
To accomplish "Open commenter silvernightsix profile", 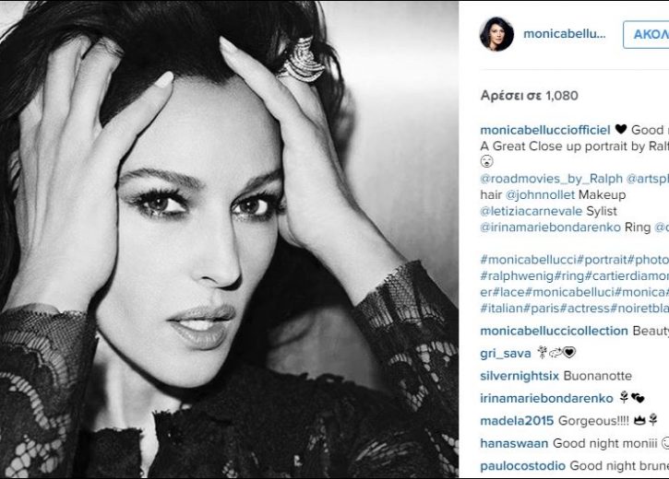I will pyautogui.click(x=520, y=376).
